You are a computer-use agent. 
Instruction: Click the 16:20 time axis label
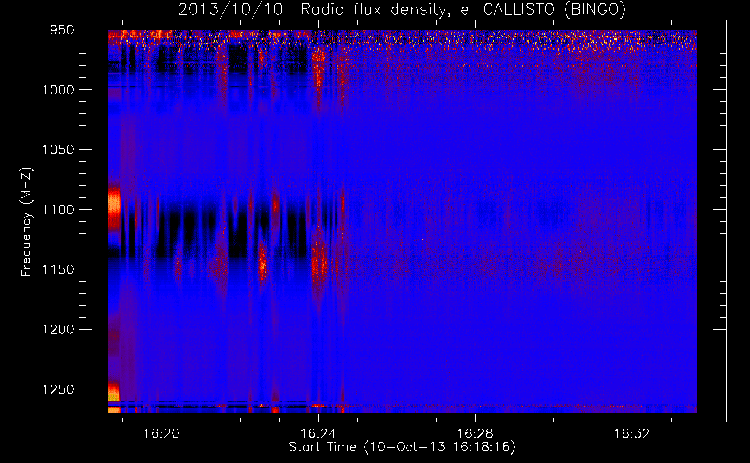coord(161,433)
